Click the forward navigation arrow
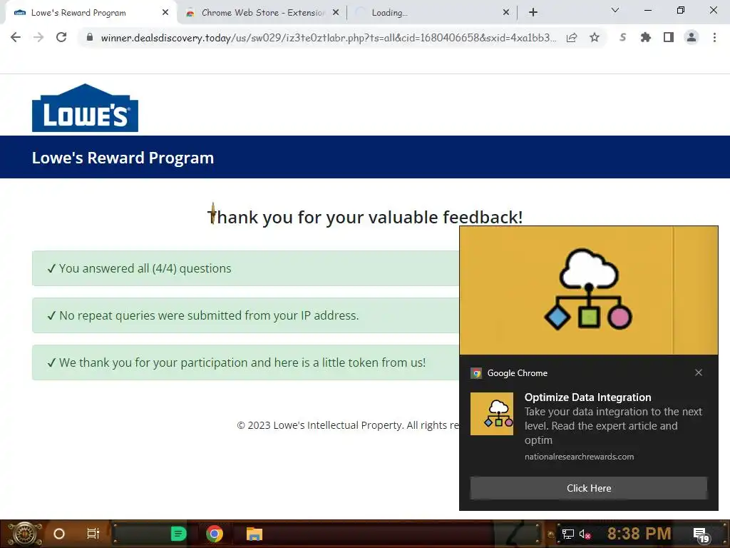The image size is (730, 548). (38, 37)
